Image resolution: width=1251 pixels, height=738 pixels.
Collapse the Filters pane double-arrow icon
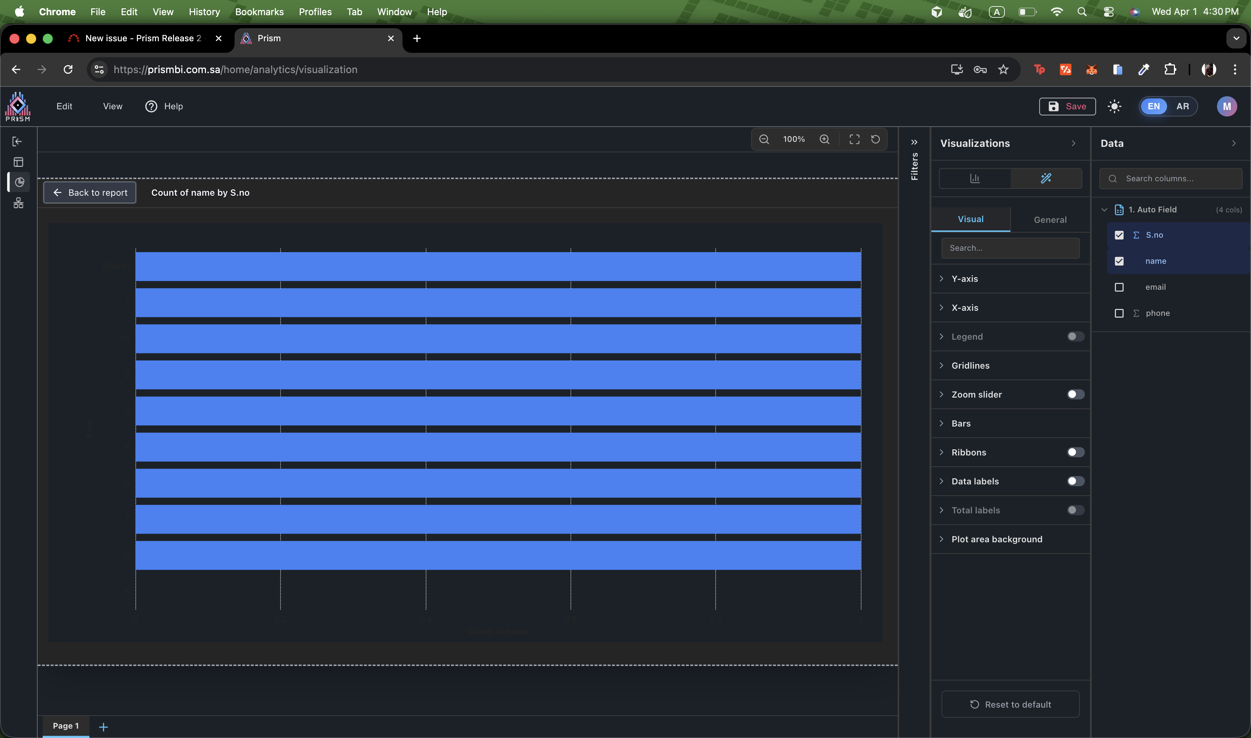pyautogui.click(x=914, y=142)
